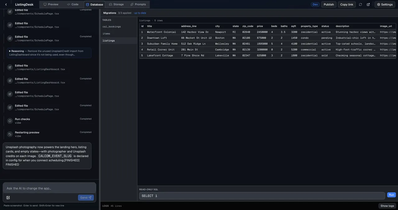Click the Publish button

[329, 4]
